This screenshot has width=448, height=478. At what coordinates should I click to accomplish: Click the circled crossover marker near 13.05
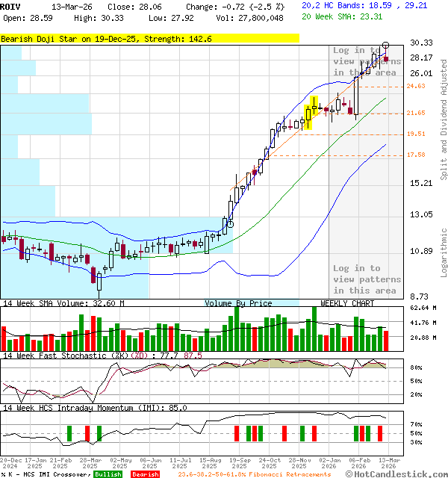point(230,223)
